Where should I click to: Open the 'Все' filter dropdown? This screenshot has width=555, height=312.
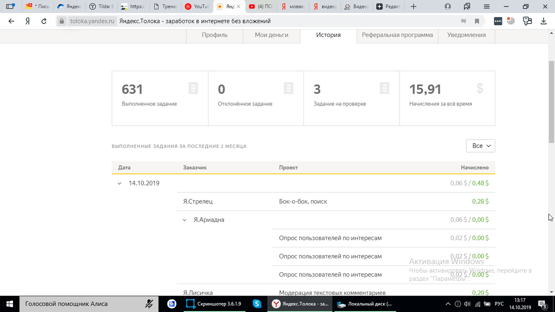coord(481,146)
